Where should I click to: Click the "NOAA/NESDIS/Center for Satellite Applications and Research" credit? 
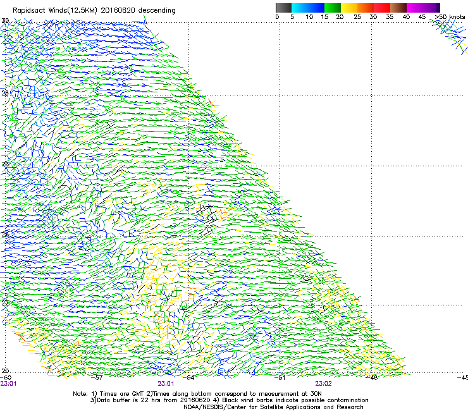point(273,407)
